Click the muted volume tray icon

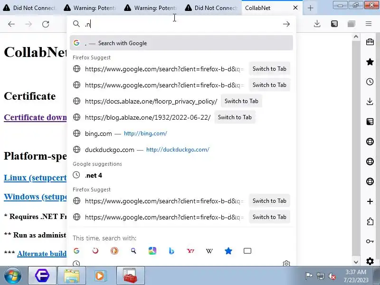(332, 276)
